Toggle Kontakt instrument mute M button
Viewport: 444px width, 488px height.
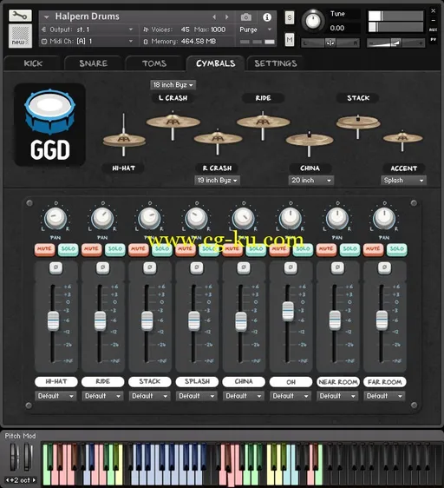click(290, 40)
